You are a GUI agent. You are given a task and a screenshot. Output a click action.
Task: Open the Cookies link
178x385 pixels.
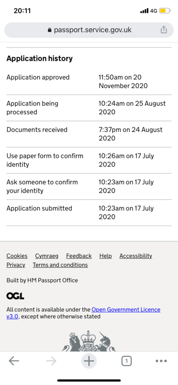pyautogui.click(x=17, y=256)
